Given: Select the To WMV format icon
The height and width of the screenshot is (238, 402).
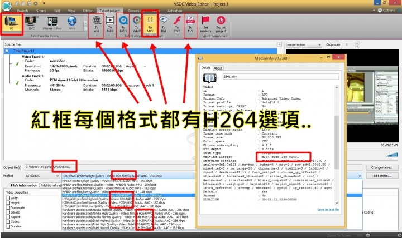Looking at the screenshot, I should tap(137, 24).
